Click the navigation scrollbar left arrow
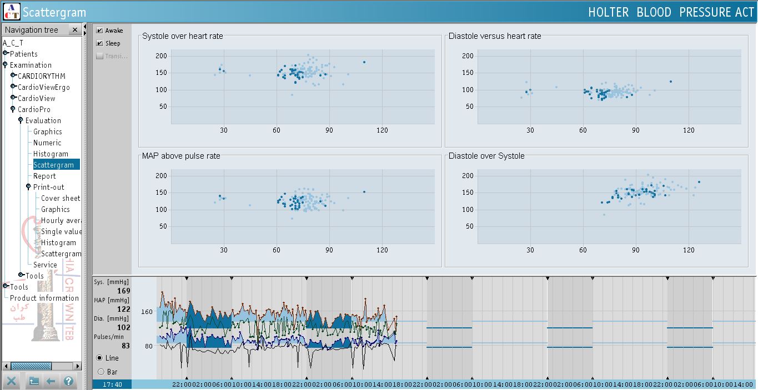The width and height of the screenshot is (758, 390). point(5,366)
